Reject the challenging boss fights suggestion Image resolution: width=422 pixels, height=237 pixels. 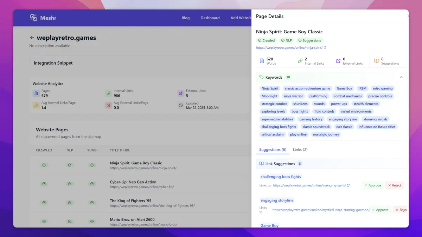[x=394, y=185]
